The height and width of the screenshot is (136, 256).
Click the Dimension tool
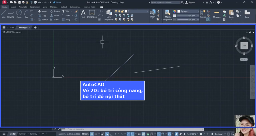tap(92, 14)
